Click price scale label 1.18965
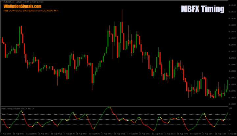Image resolution: width=237 pixels, height=136 pixels. [232, 78]
